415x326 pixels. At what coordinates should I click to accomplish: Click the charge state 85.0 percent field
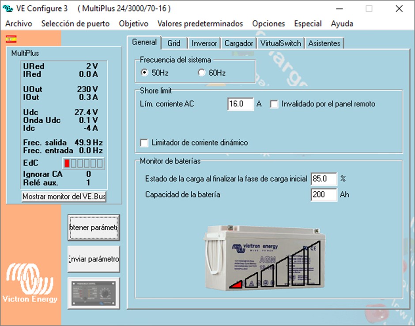pyautogui.click(x=324, y=179)
